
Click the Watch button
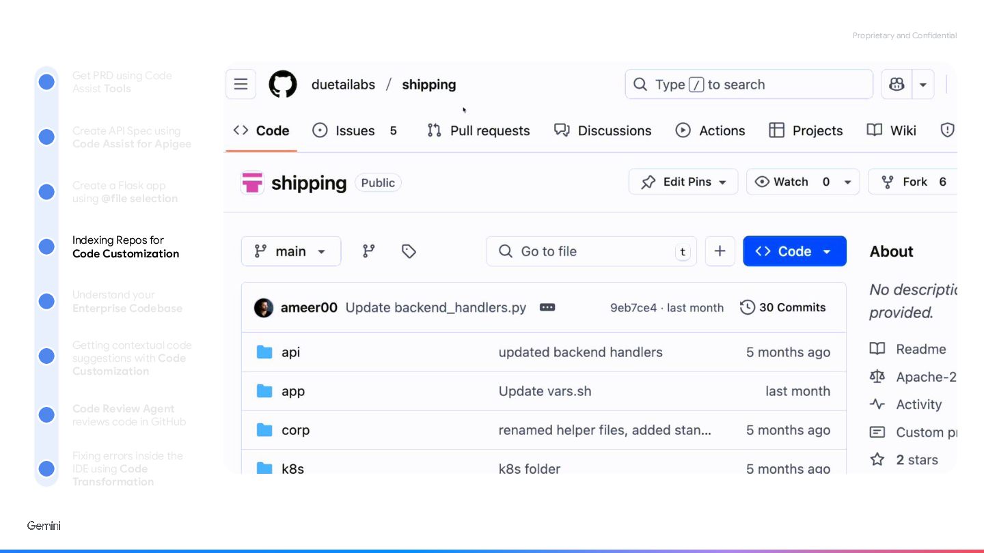791,182
